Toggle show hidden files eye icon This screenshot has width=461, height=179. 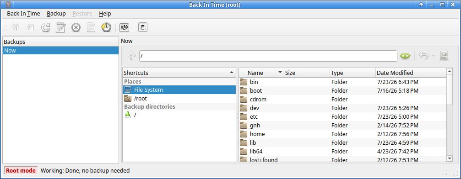(x=405, y=56)
